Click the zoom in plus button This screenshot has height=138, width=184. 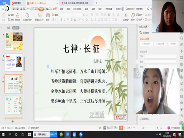(x=157, y=128)
